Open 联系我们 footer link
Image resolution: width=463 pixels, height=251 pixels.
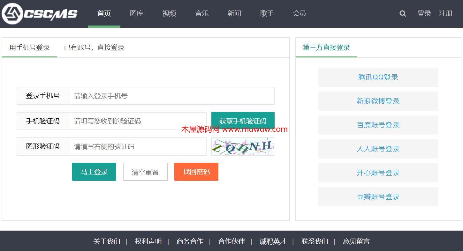point(315,241)
